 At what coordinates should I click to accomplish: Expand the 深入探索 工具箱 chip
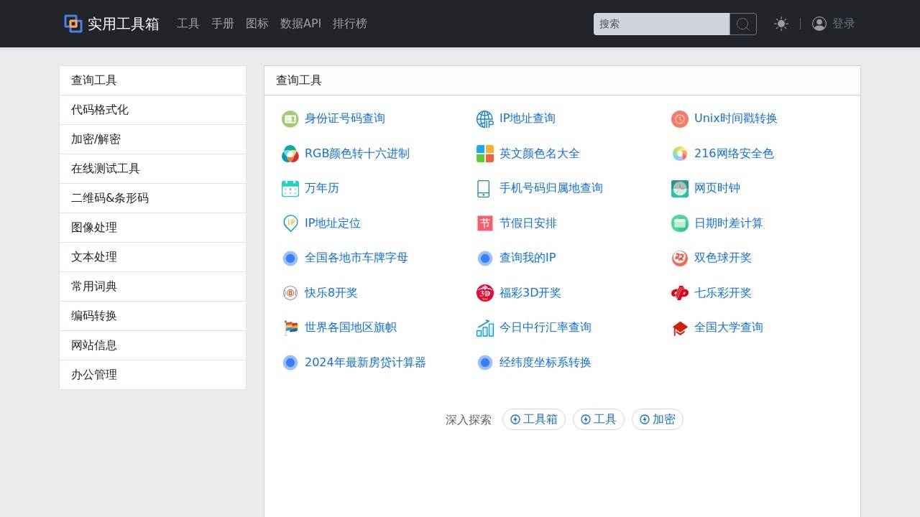[x=533, y=419]
